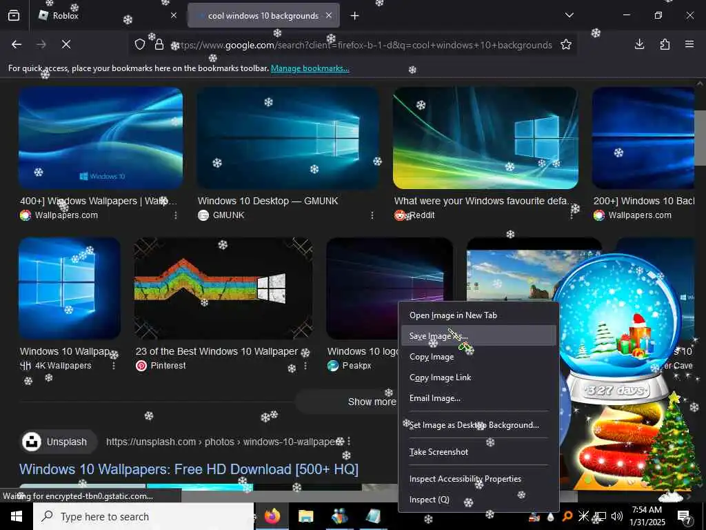Click the Manage bookmarks link
Image resolution: width=706 pixels, height=530 pixels.
coord(310,68)
